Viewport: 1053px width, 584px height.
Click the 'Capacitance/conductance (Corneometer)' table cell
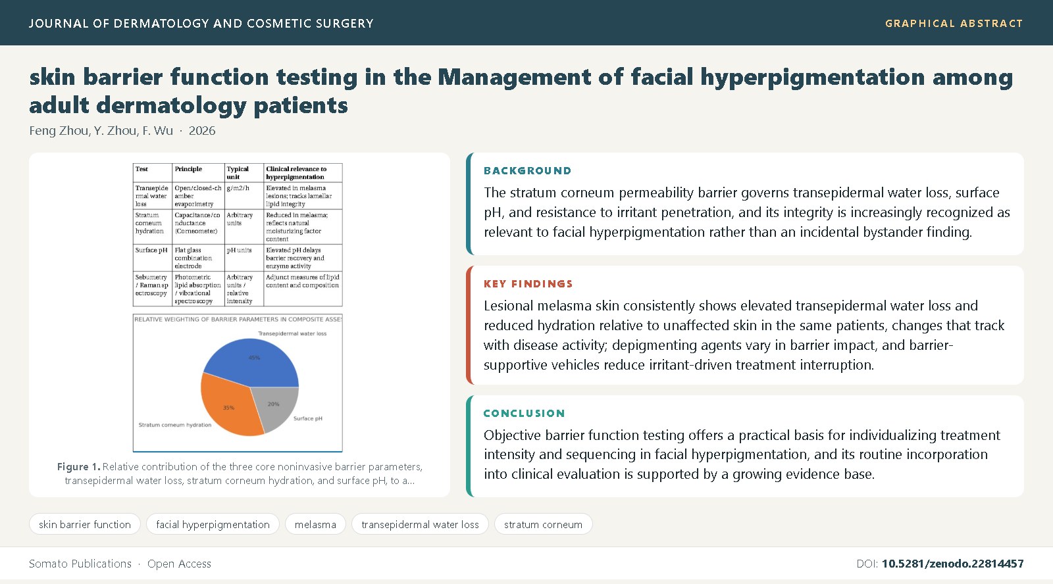(x=198, y=227)
